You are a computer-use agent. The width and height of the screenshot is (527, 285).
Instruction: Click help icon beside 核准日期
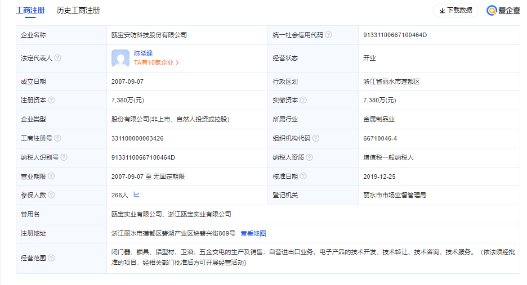pos(303,177)
